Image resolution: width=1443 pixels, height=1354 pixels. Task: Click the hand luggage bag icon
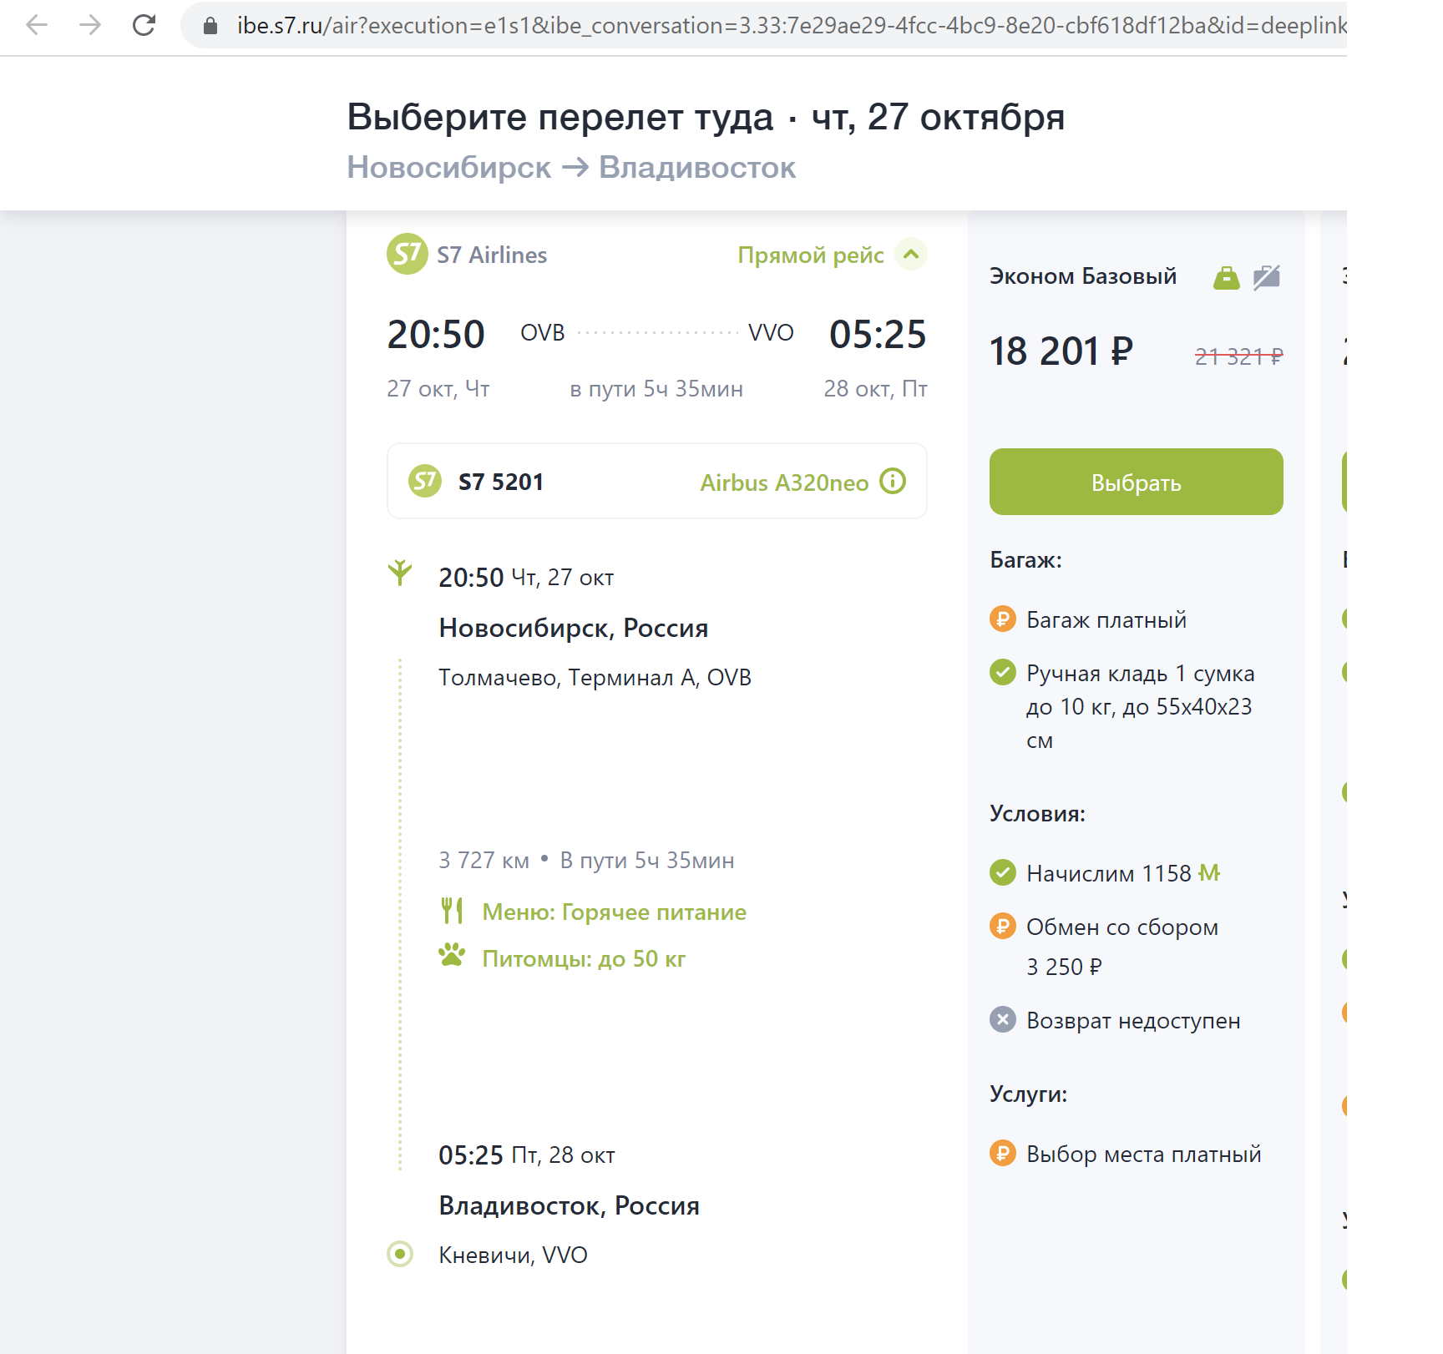[x=1226, y=277]
